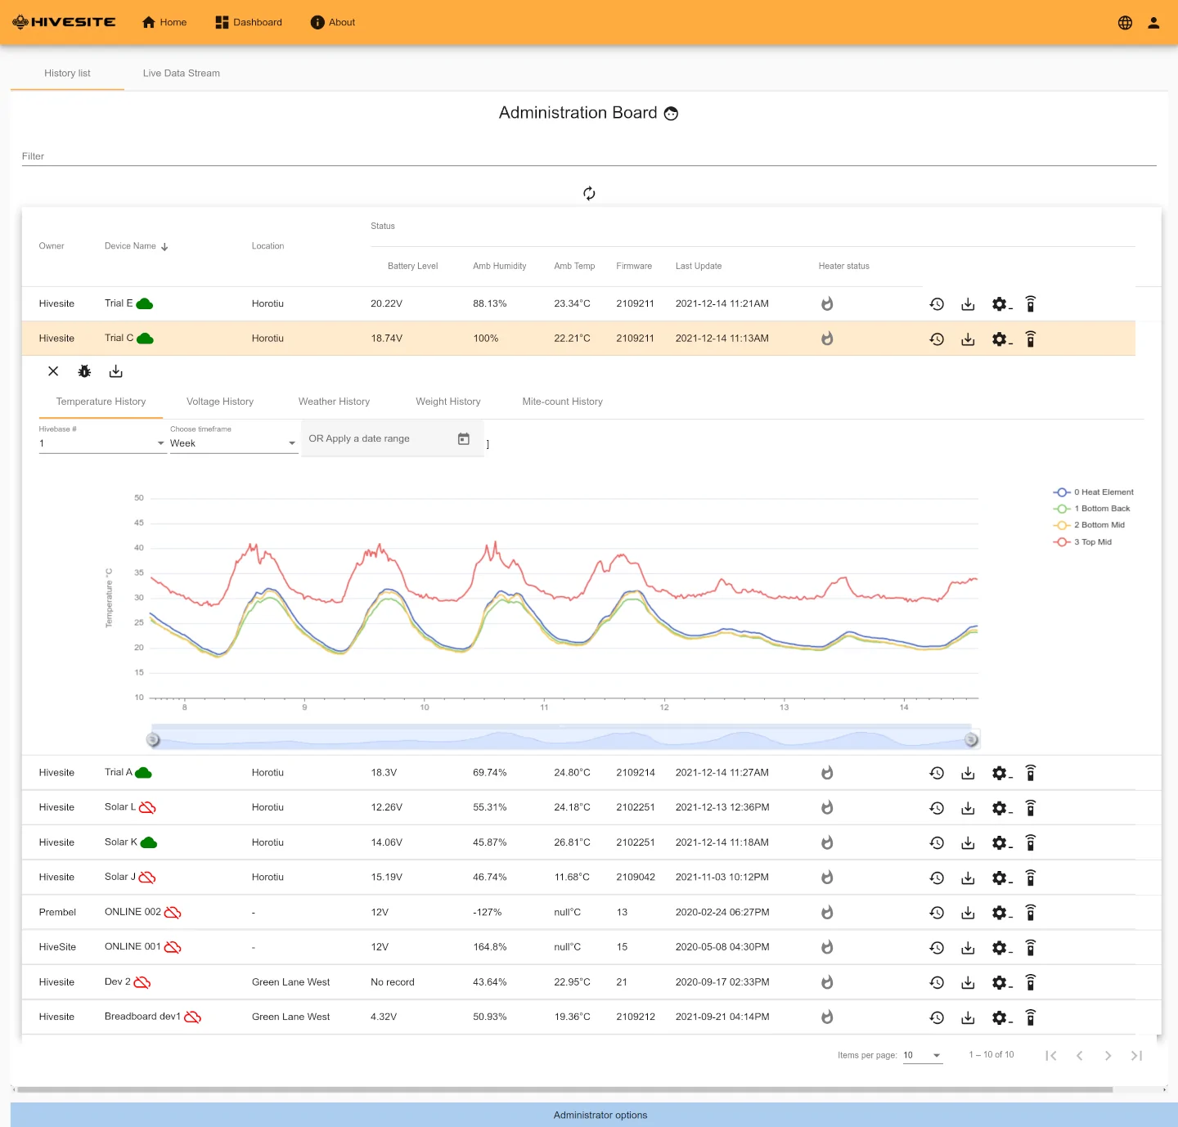Click the Last Update column header
Image resolution: width=1178 pixels, height=1127 pixels.
pos(699,267)
